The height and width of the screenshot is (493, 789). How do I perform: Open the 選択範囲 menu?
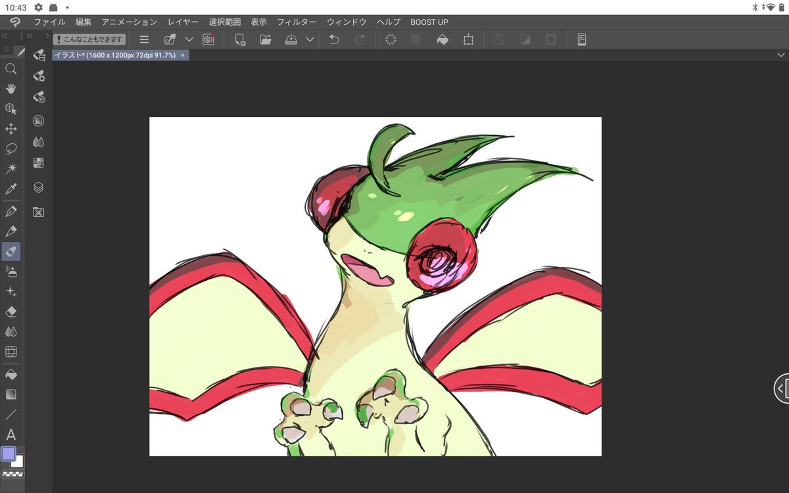coord(225,22)
